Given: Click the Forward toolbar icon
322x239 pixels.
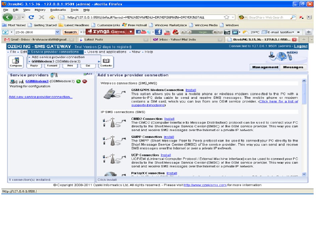Looking at the screenshot, I should tap(52, 65).
